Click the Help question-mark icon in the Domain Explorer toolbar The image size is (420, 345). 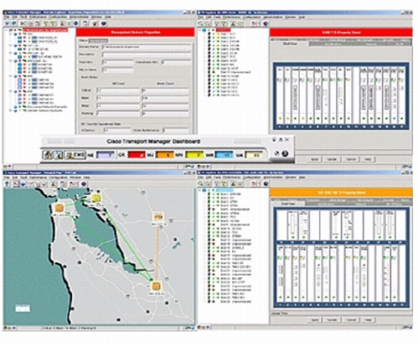coord(104,24)
